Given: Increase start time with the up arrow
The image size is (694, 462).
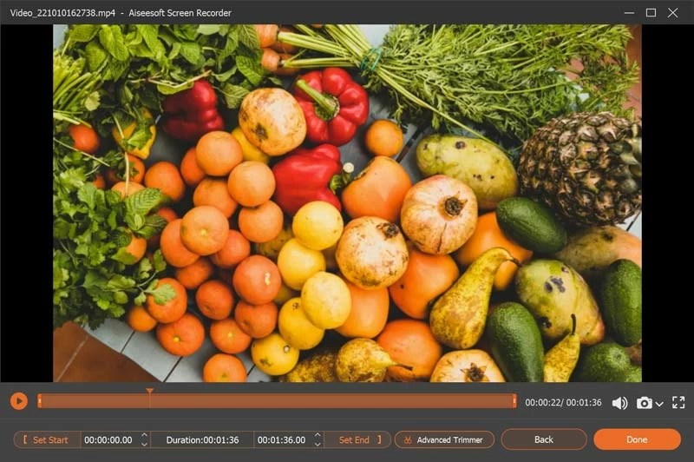Looking at the screenshot, I should pyautogui.click(x=144, y=435).
